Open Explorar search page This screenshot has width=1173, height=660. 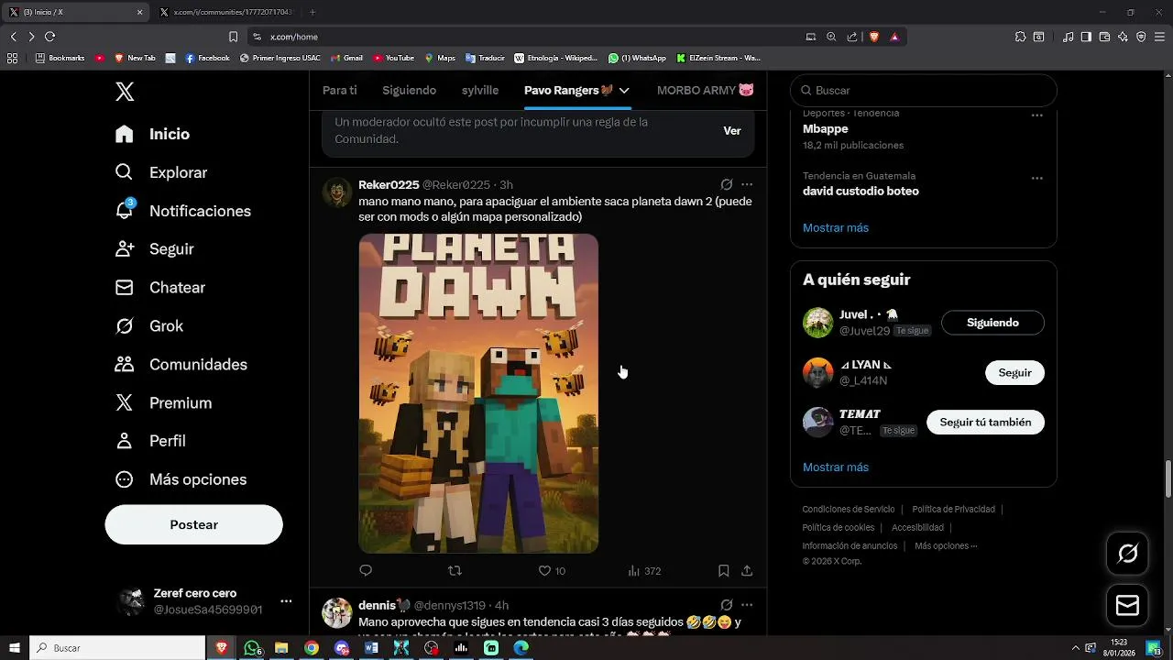[161, 172]
